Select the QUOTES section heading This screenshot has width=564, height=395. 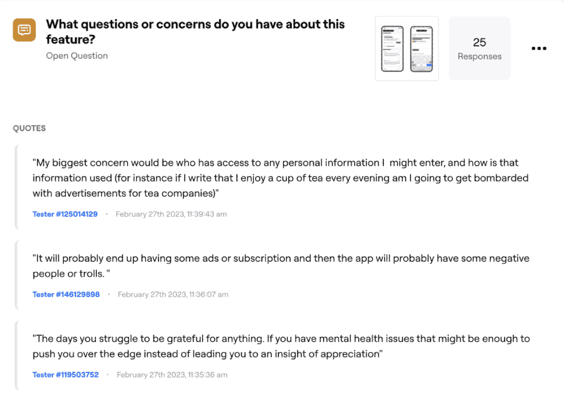click(x=29, y=128)
